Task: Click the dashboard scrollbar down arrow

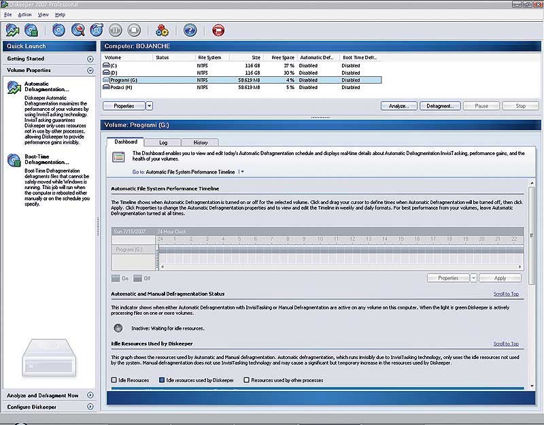Action: tap(532, 386)
